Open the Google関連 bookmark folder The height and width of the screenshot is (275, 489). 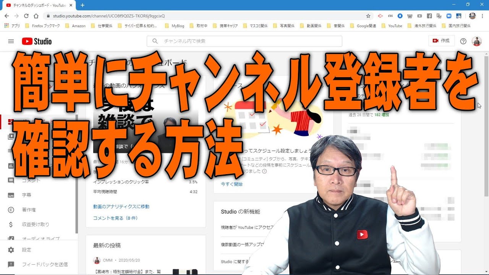tap(363, 26)
